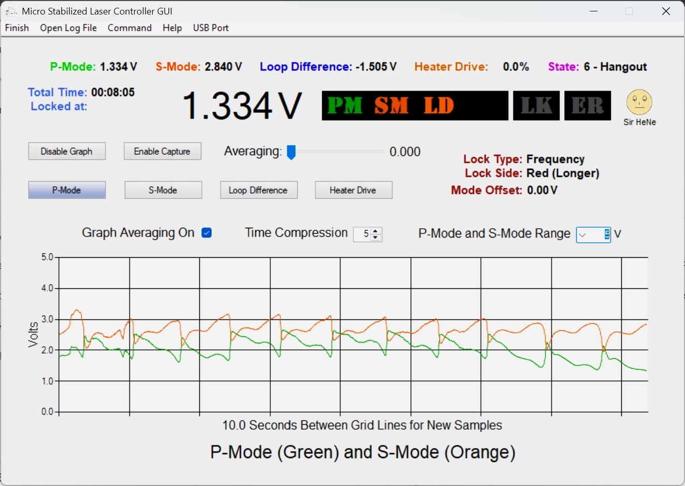Click the Sir HeNe face icon
685x486 pixels.
tap(639, 102)
